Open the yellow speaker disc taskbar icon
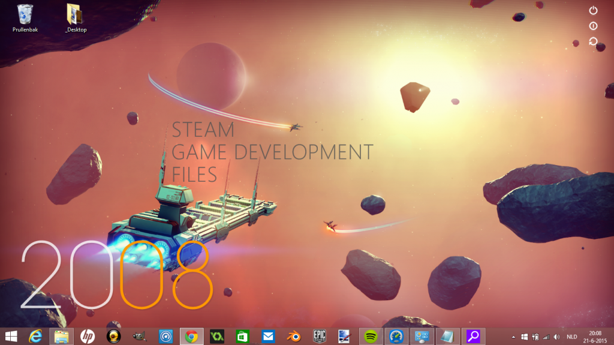The width and height of the screenshot is (614, 345). click(113, 337)
